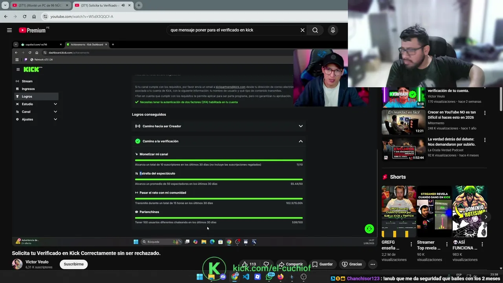503x283 pixels.
Task: Open a new Chrome tab
Action: coord(139,5)
